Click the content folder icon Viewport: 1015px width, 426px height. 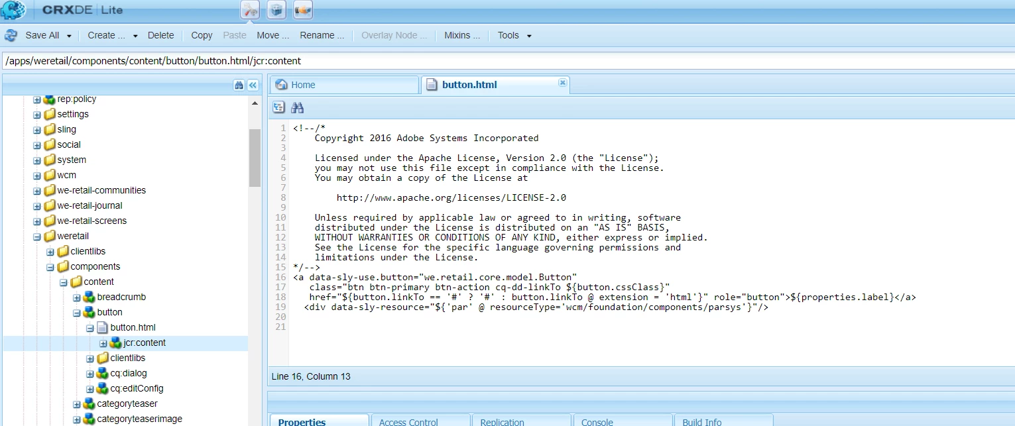tap(76, 282)
